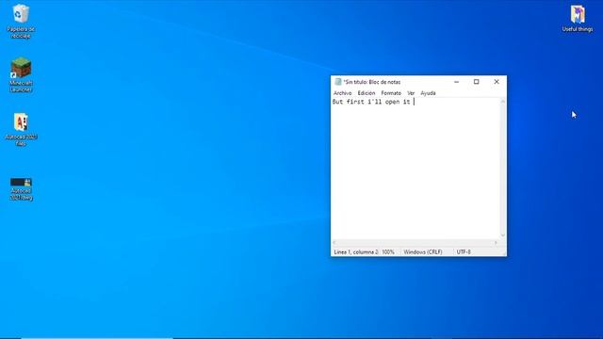Open the Ayuda menu in Notepad
Viewport: 603px width, 339px height.
click(x=428, y=93)
